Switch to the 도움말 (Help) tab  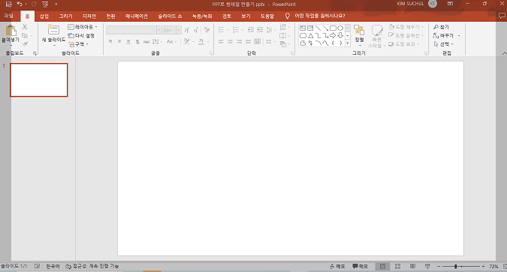pos(267,16)
